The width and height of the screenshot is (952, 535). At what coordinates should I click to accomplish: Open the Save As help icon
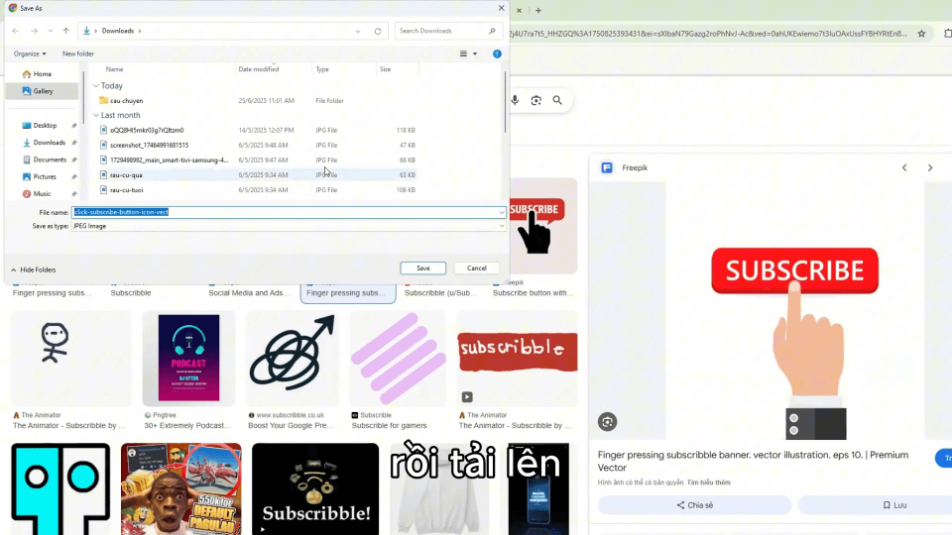click(497, 53)
